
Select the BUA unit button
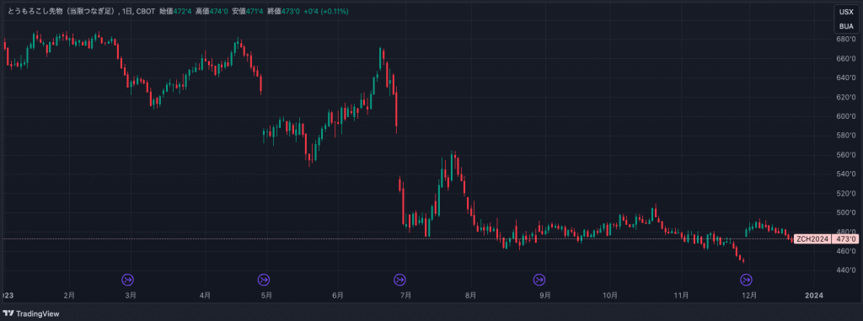tap(846, 26)
